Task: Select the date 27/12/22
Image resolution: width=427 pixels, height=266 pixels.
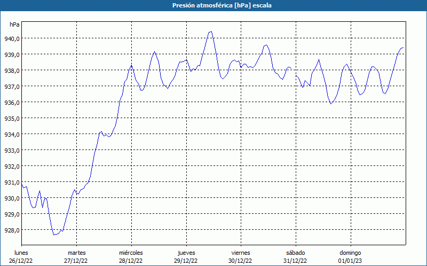Action: tap(76, 261)
